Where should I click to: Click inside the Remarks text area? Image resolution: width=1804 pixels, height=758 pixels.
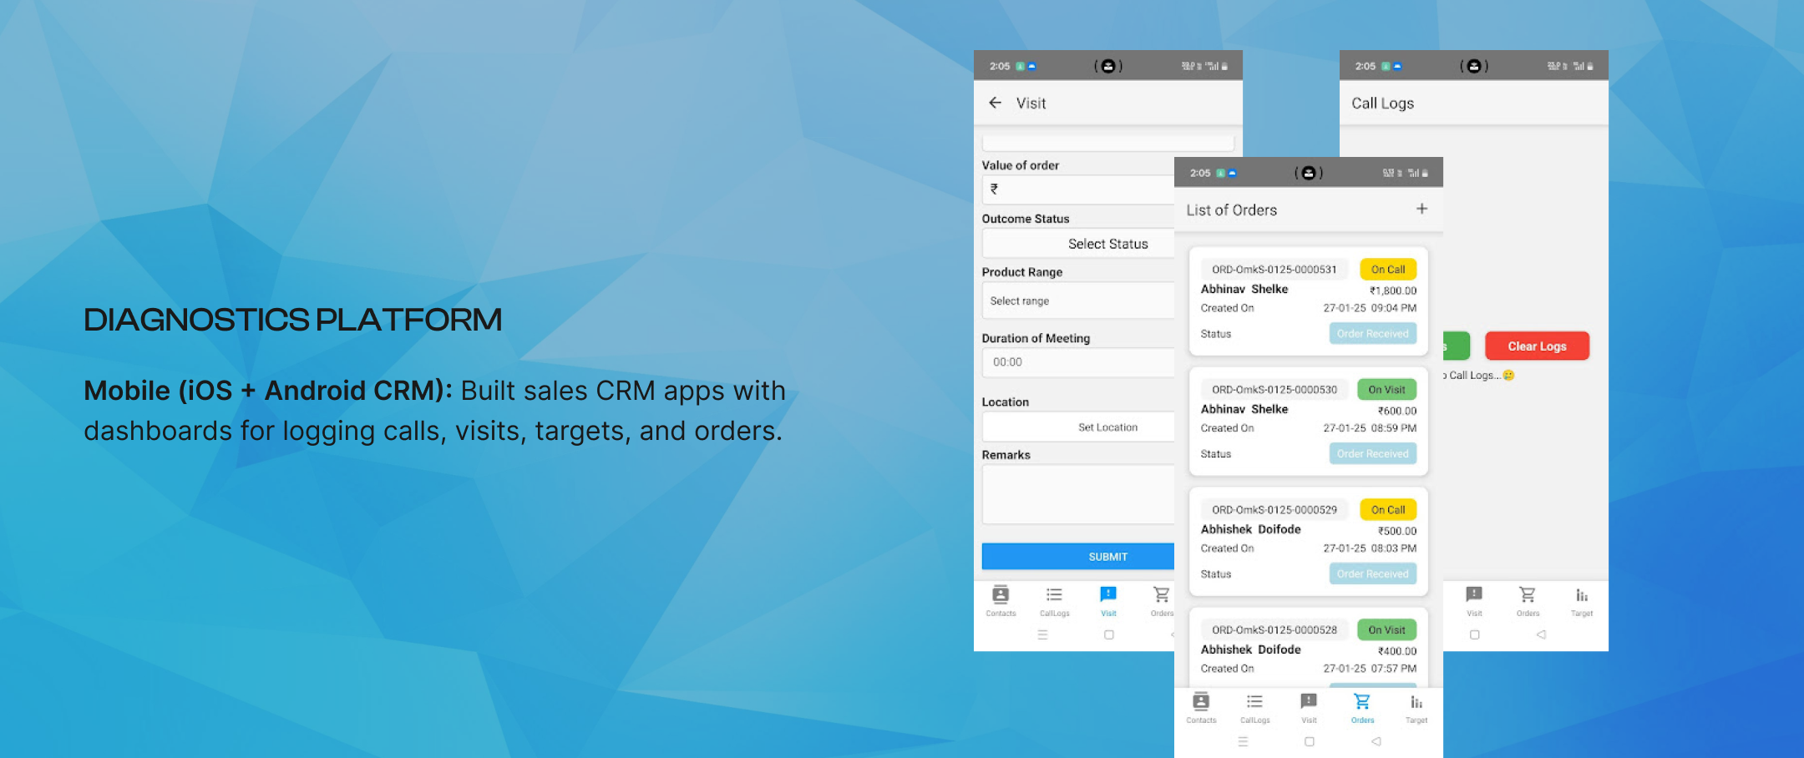click(x=1079, y=493)
